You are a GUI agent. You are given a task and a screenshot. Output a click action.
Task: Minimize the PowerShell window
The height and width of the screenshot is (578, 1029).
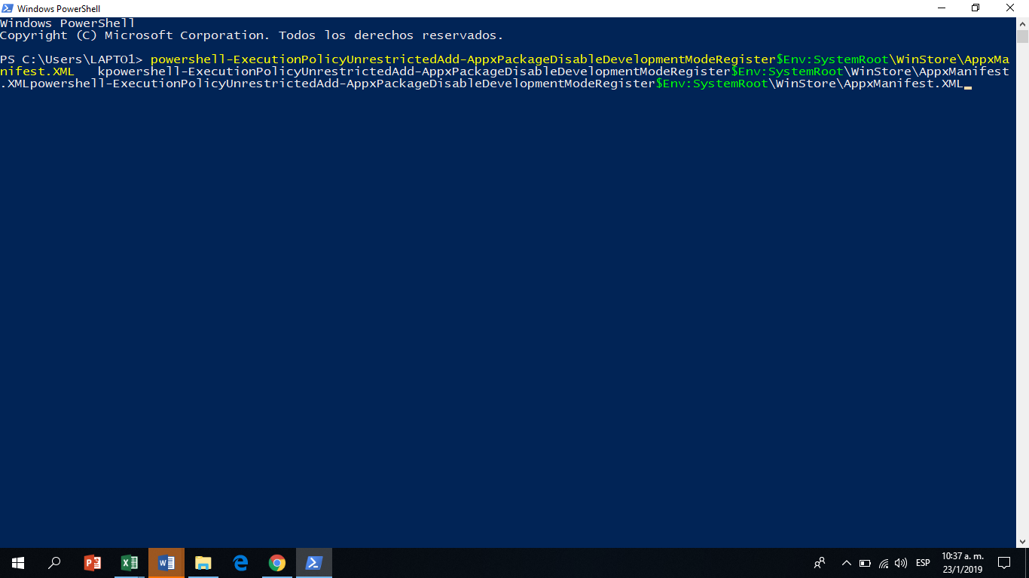(942, 8)
